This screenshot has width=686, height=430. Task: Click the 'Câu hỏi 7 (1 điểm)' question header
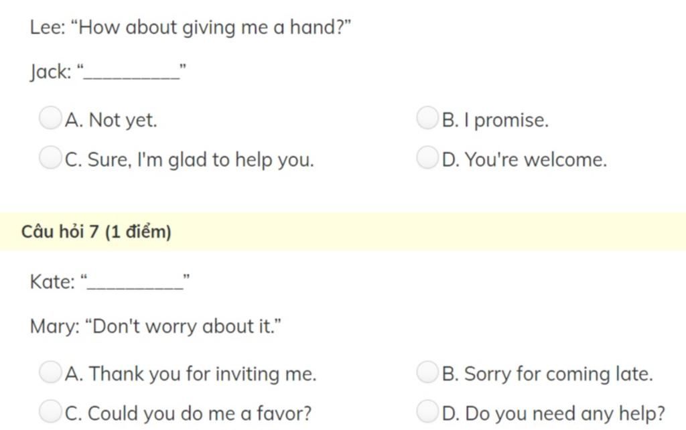[x=96, y=231]
